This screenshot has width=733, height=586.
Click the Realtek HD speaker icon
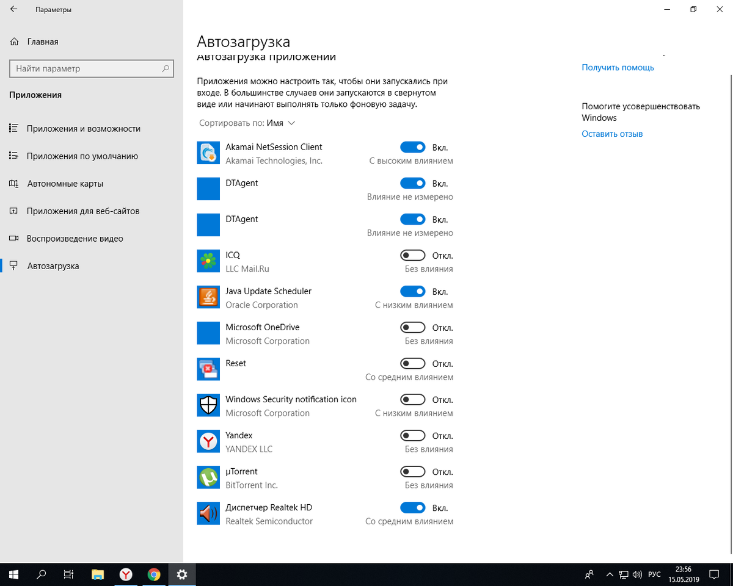[x=208, y=513]
